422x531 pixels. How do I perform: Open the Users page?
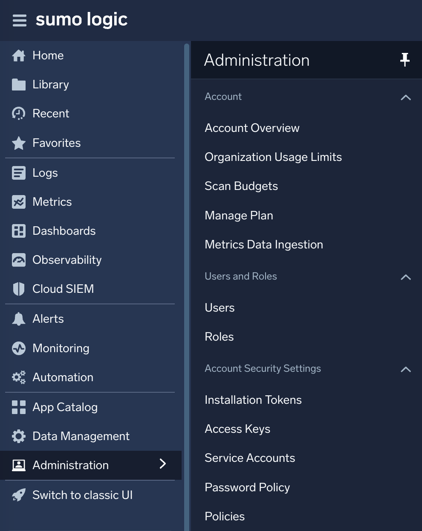coord(220,308)
